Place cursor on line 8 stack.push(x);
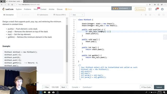 (x=92, y=34)
